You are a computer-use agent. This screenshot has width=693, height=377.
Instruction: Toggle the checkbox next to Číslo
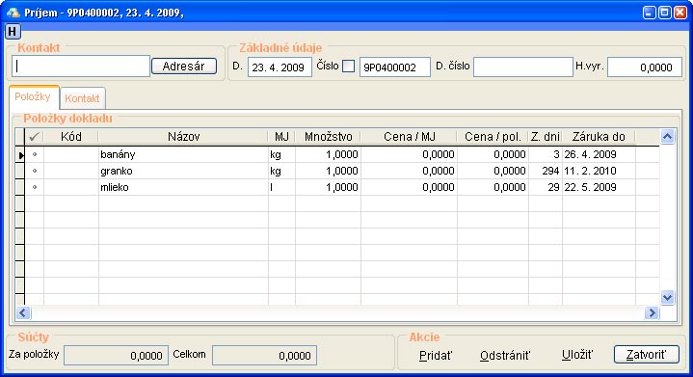pyautogui.click(x=349, y=67)
